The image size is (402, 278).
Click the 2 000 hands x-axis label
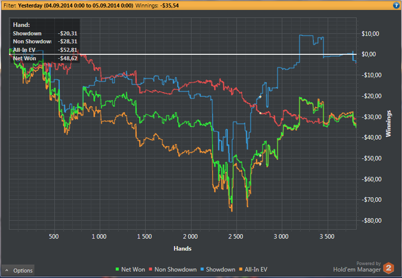(x=190, y=237)
